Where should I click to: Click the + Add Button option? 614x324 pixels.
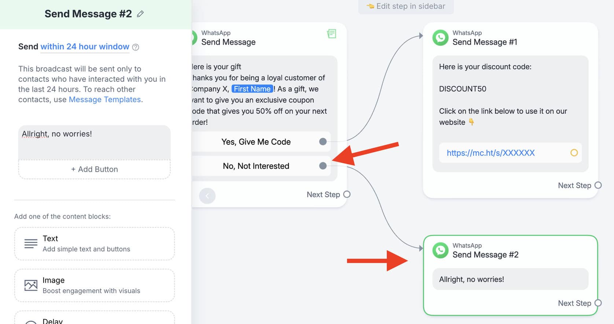(94, 169)
